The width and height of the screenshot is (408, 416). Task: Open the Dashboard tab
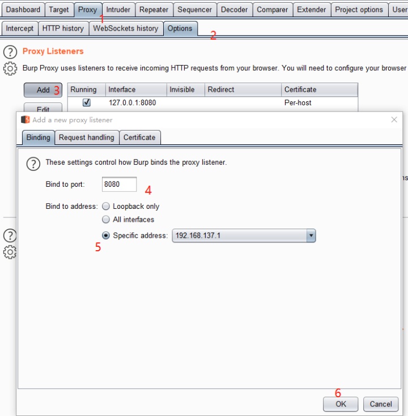pyautogui.click(x=23, y=10)
